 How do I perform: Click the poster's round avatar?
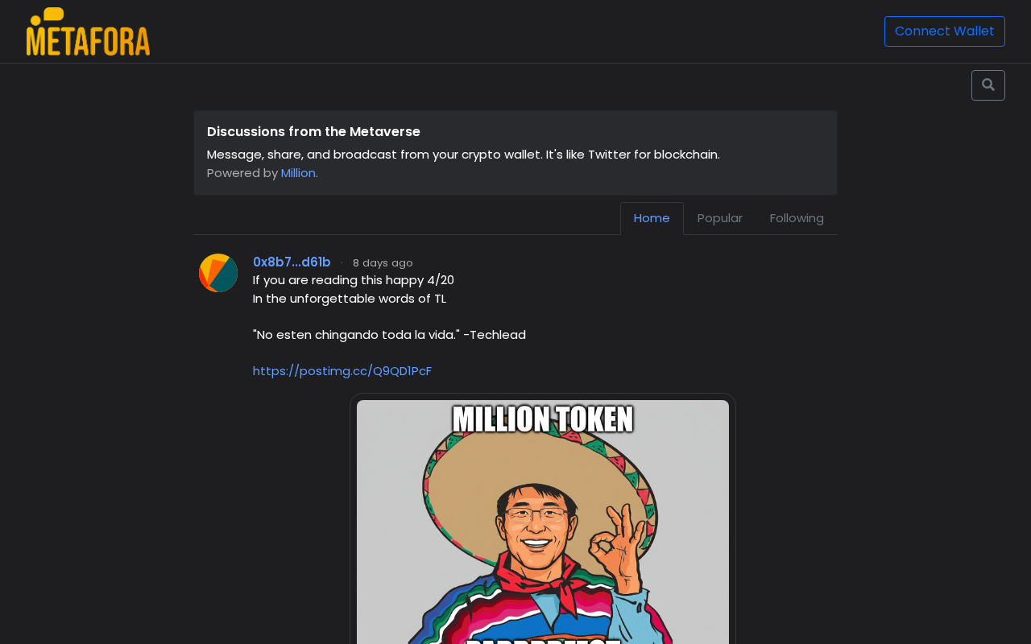pos(218,273)
